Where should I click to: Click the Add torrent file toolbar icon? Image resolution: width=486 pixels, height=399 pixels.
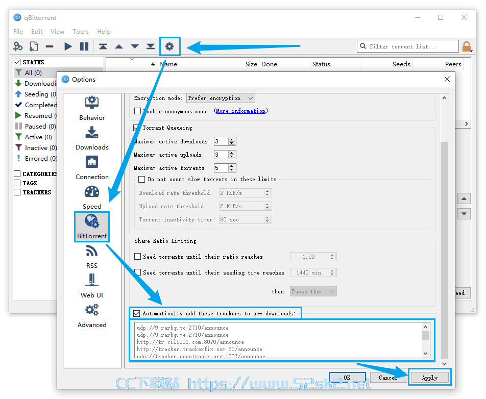[x=34, y=46]
